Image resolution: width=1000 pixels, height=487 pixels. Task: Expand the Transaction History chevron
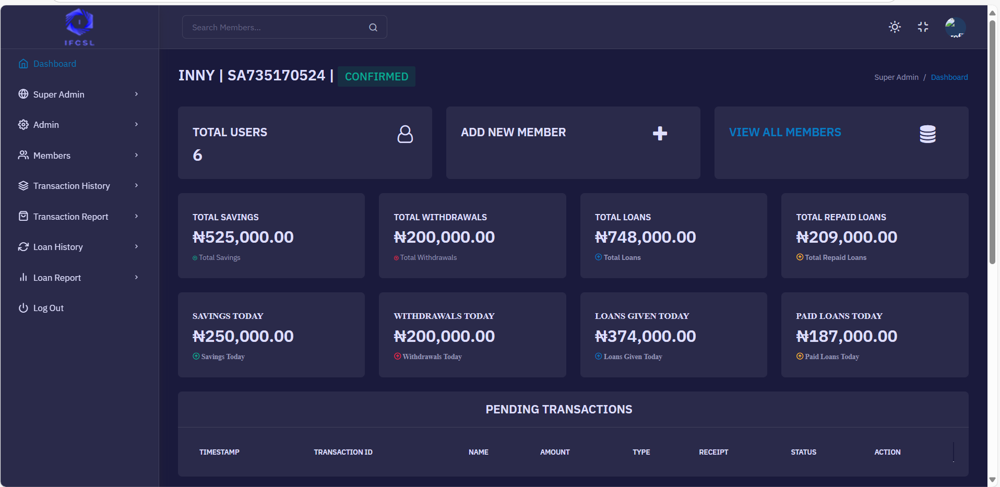tap(136, 185)
